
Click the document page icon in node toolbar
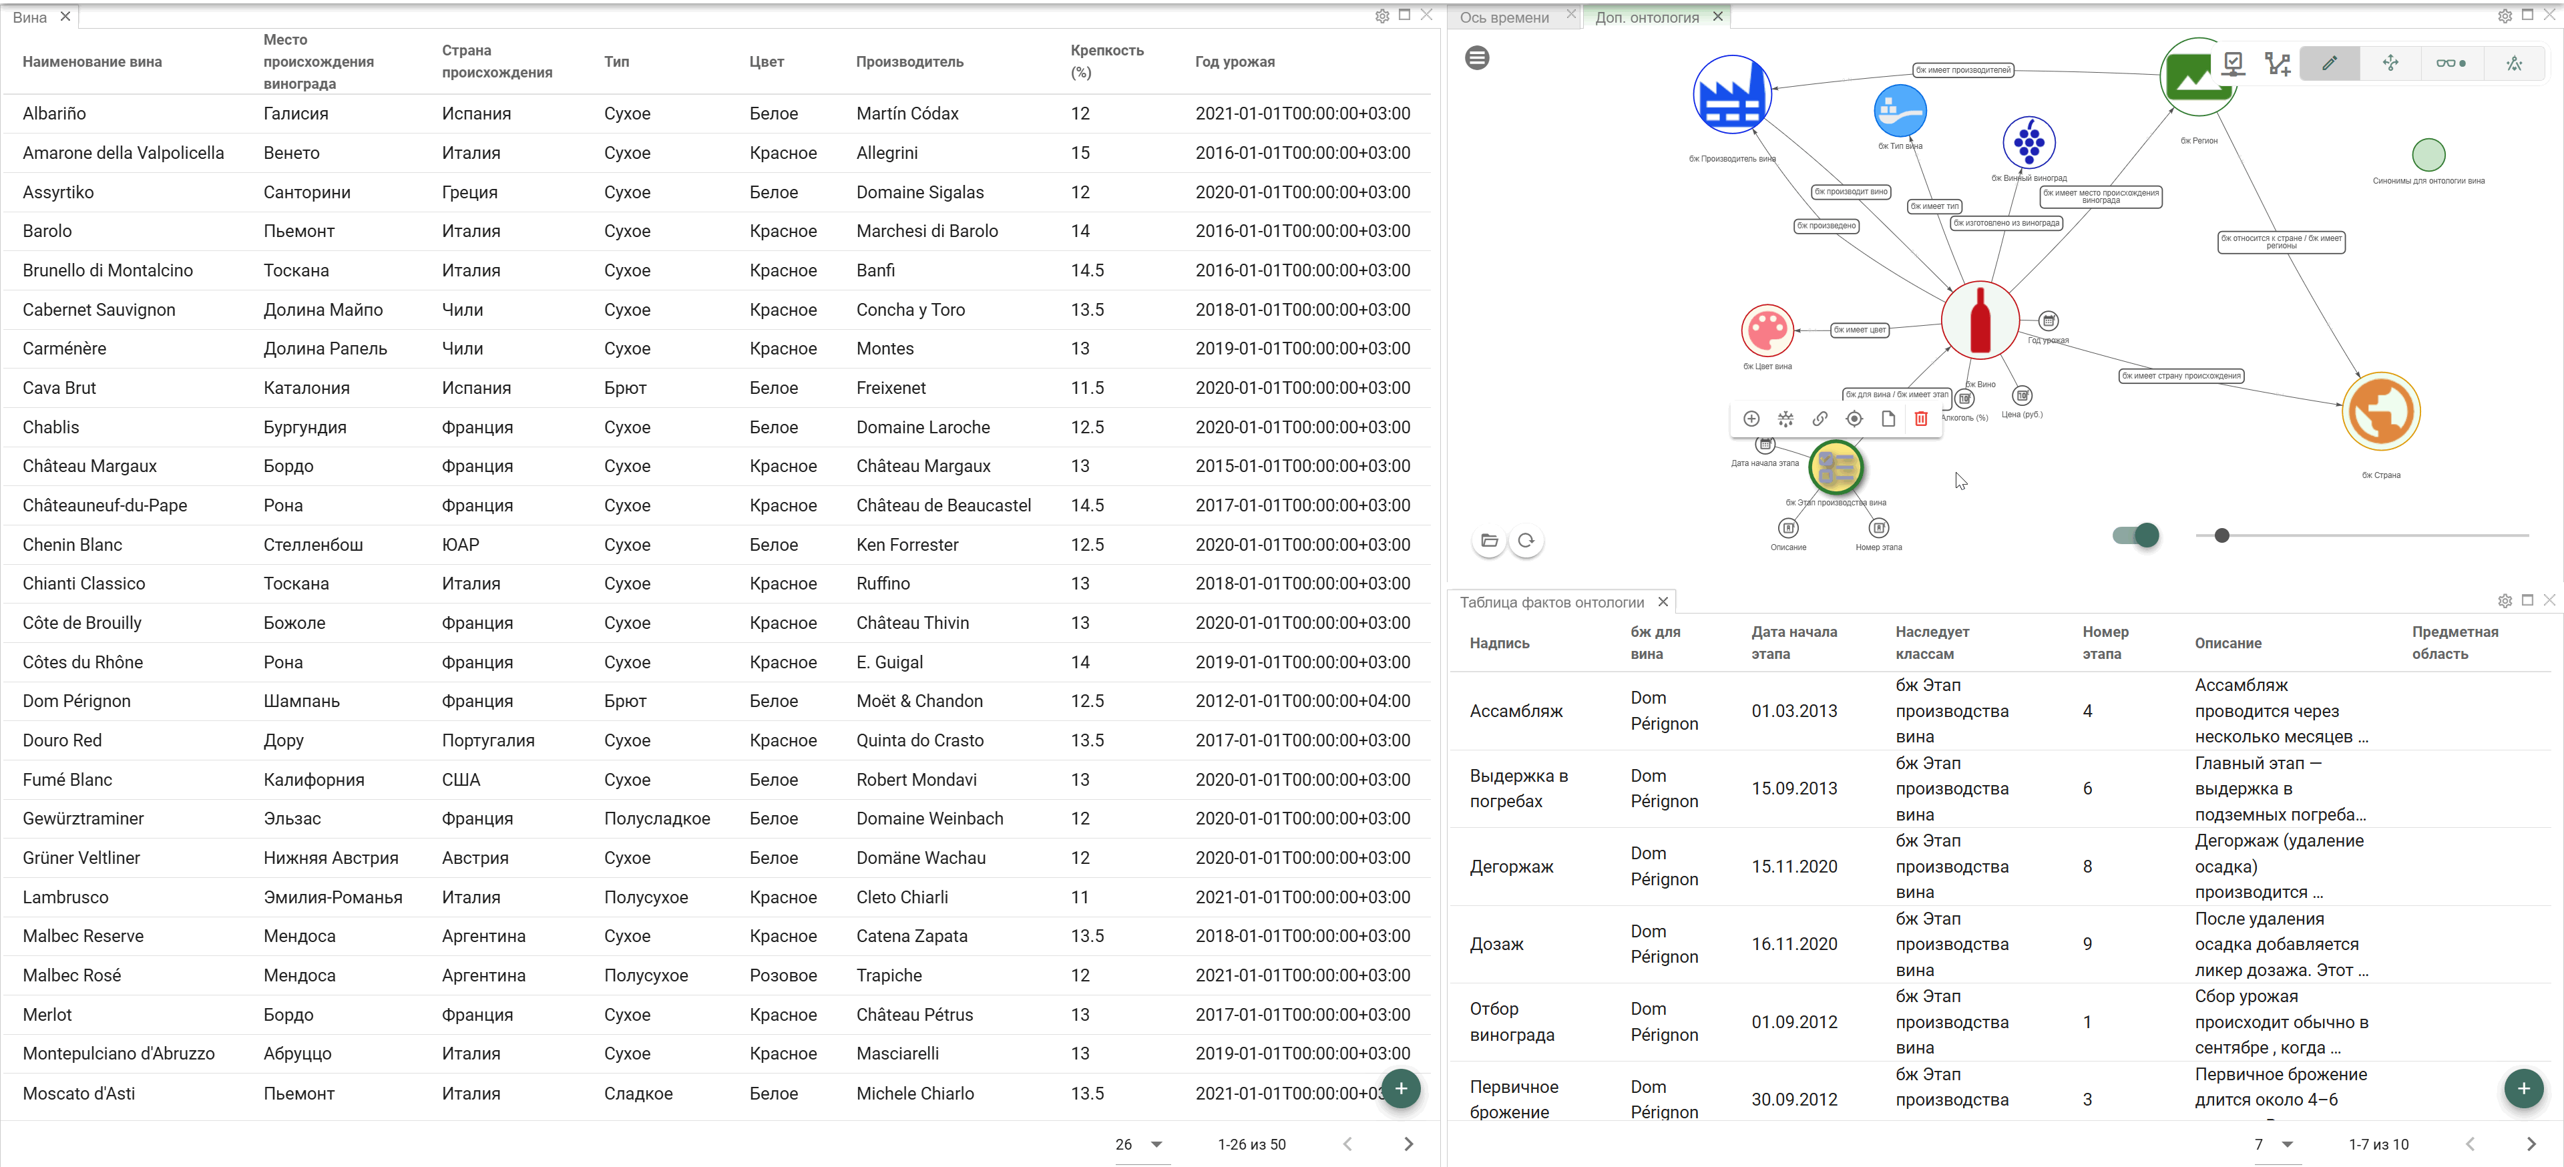[x=1887, y=419]
